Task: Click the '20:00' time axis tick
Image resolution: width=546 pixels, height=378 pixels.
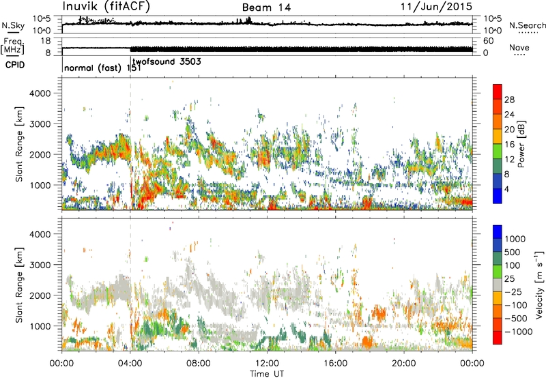Action: click(404, 364)
